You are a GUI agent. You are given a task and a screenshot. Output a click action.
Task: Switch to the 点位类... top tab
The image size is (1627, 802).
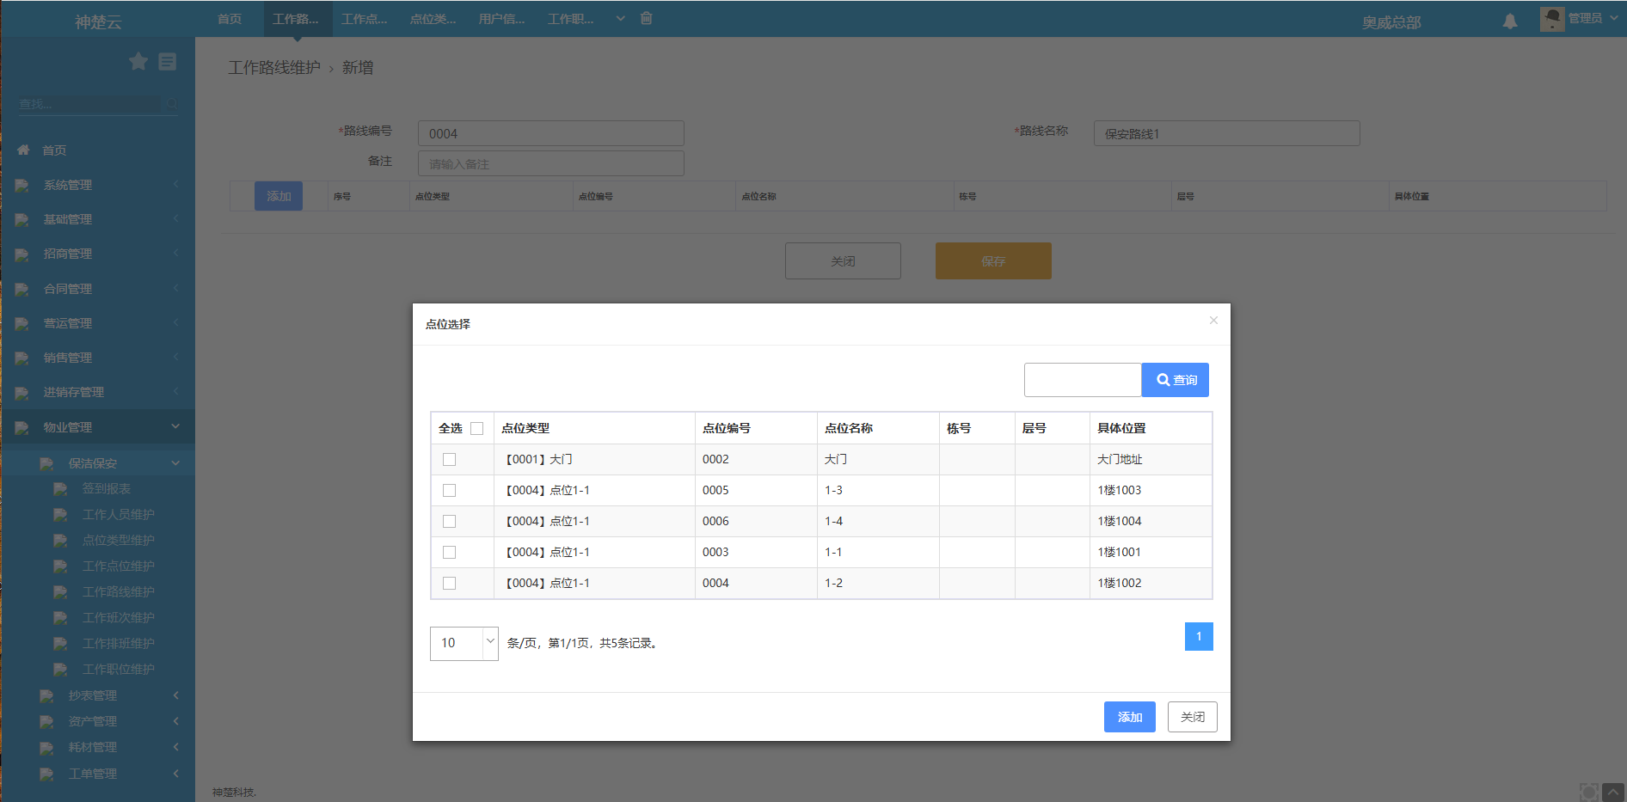(433, 19)
